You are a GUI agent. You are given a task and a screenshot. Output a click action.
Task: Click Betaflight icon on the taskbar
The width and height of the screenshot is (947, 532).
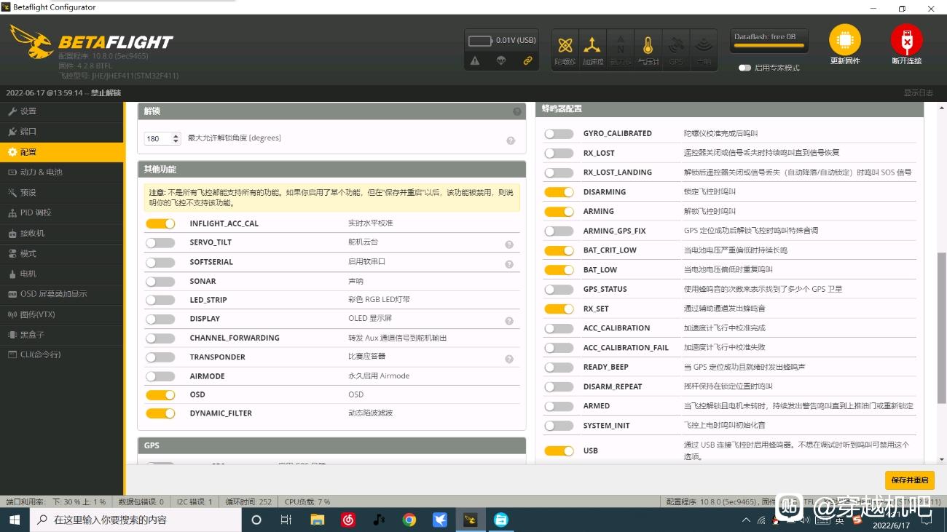470,520
